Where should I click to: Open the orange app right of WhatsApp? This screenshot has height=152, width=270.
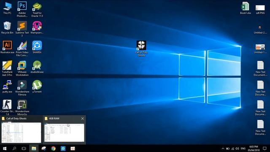coord(73,148)
